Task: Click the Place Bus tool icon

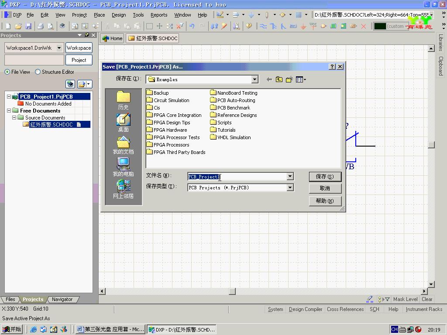Action: click(x=273, y=26)
